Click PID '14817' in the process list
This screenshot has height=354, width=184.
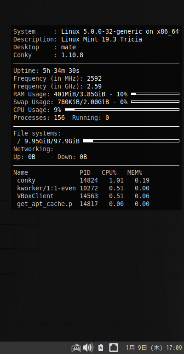[x=89, y=204]
